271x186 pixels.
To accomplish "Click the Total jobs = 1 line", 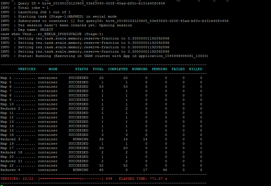I will (25, 8).
